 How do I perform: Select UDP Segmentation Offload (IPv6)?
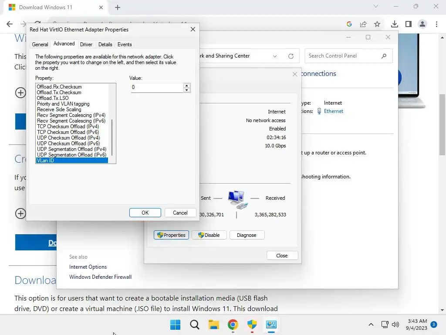(72, 155)
